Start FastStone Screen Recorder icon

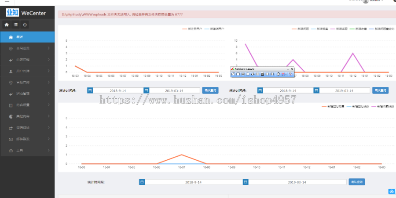coord(272,74)
